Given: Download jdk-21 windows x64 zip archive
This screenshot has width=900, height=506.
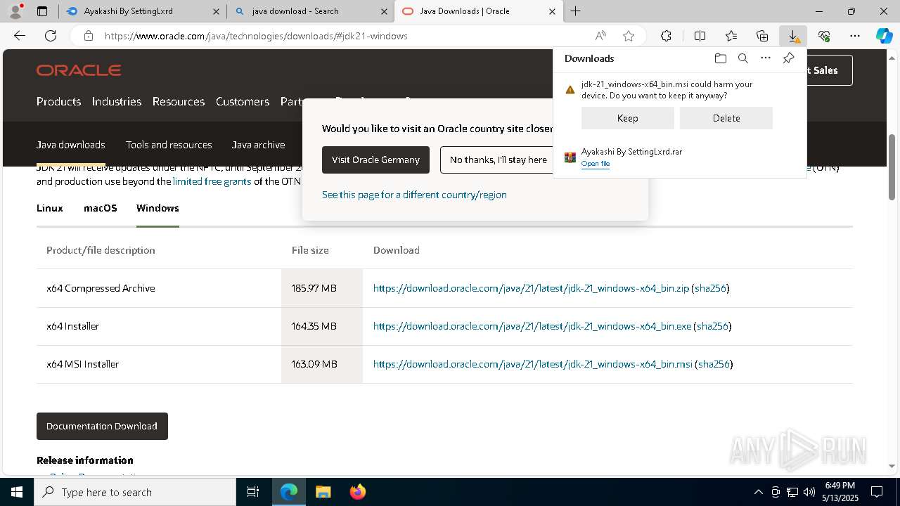Looking at the screenshot, I should (531, 288).
